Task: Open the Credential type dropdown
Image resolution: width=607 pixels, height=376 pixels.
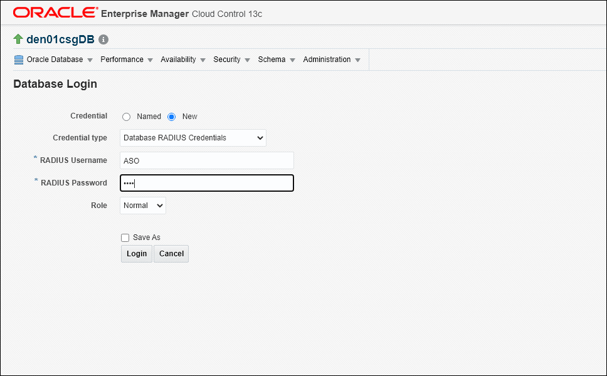Action: click(193, 138)
